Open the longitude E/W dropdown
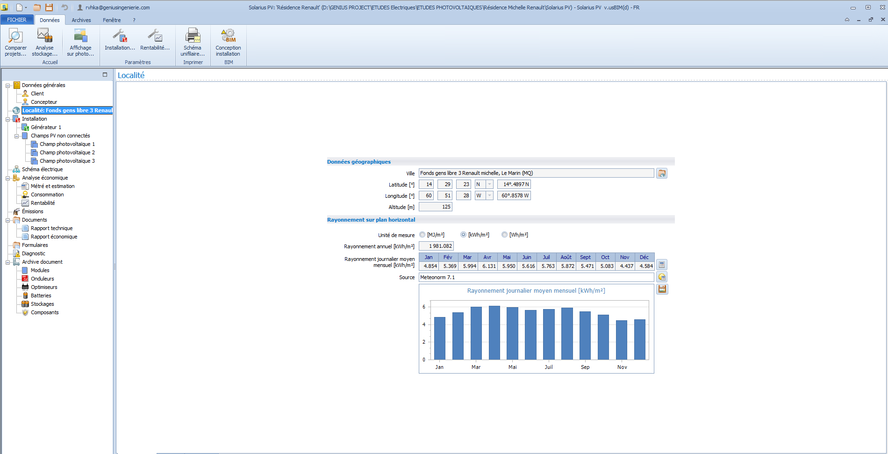This screenshot has height=454, width=888. point(489,195)
